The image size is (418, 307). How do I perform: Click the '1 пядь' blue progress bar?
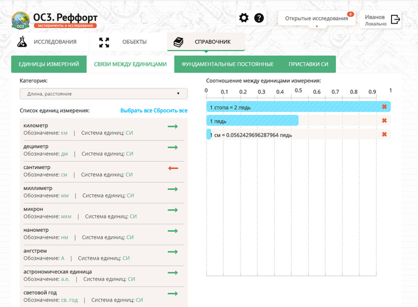point(253,121)
